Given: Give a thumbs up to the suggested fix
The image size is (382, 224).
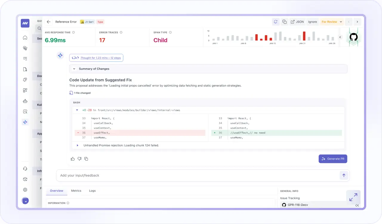Looking at the screenshot, I should [x=73, y=159].
